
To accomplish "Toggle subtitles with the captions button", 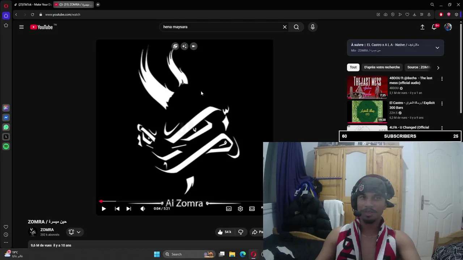I will point(229,209).
